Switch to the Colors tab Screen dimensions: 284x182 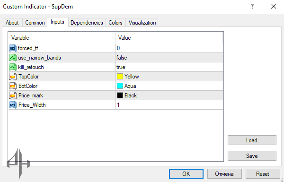click(x=115, y=23)
